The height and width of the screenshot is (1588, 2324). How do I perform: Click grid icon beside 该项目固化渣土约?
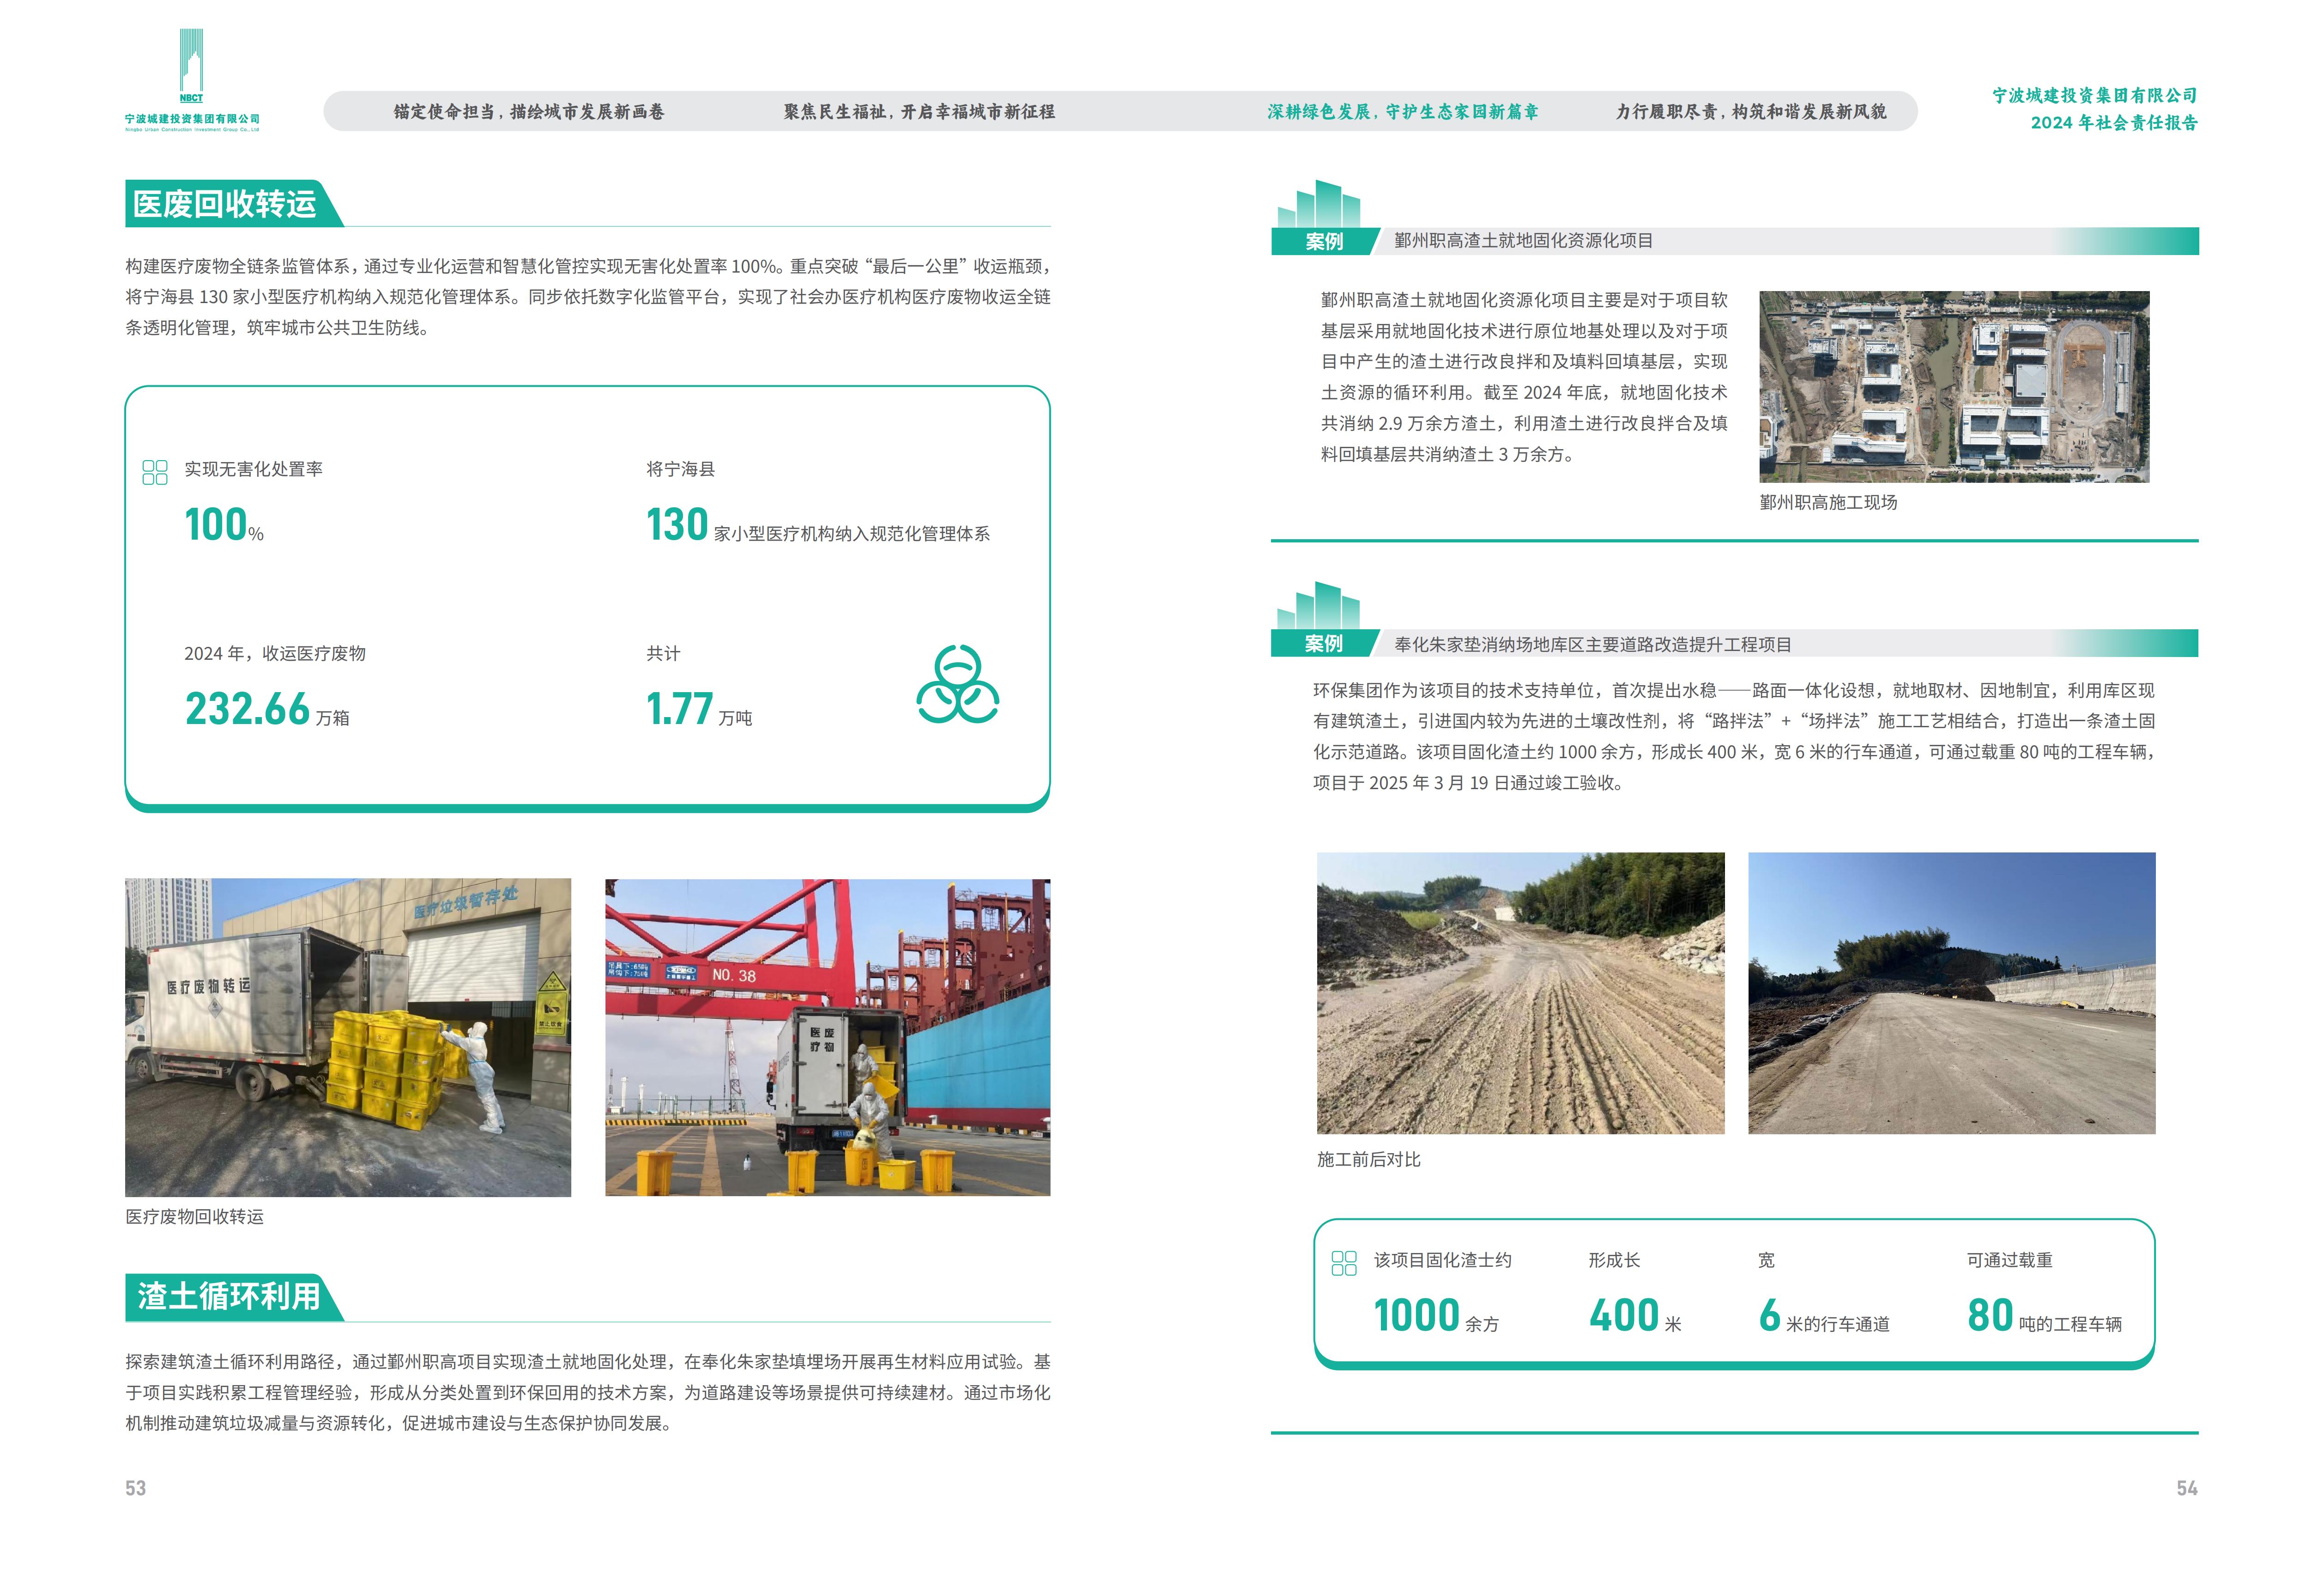click(1344, 1263)
